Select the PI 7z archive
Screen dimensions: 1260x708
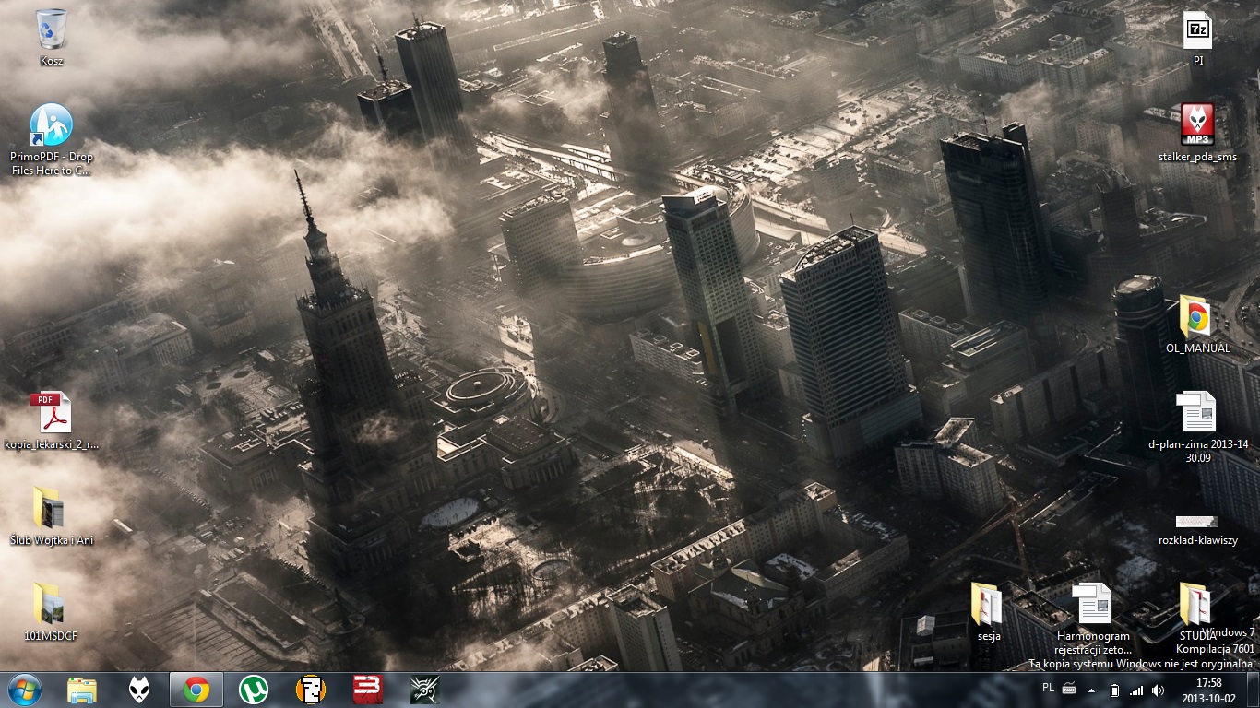1197,31
